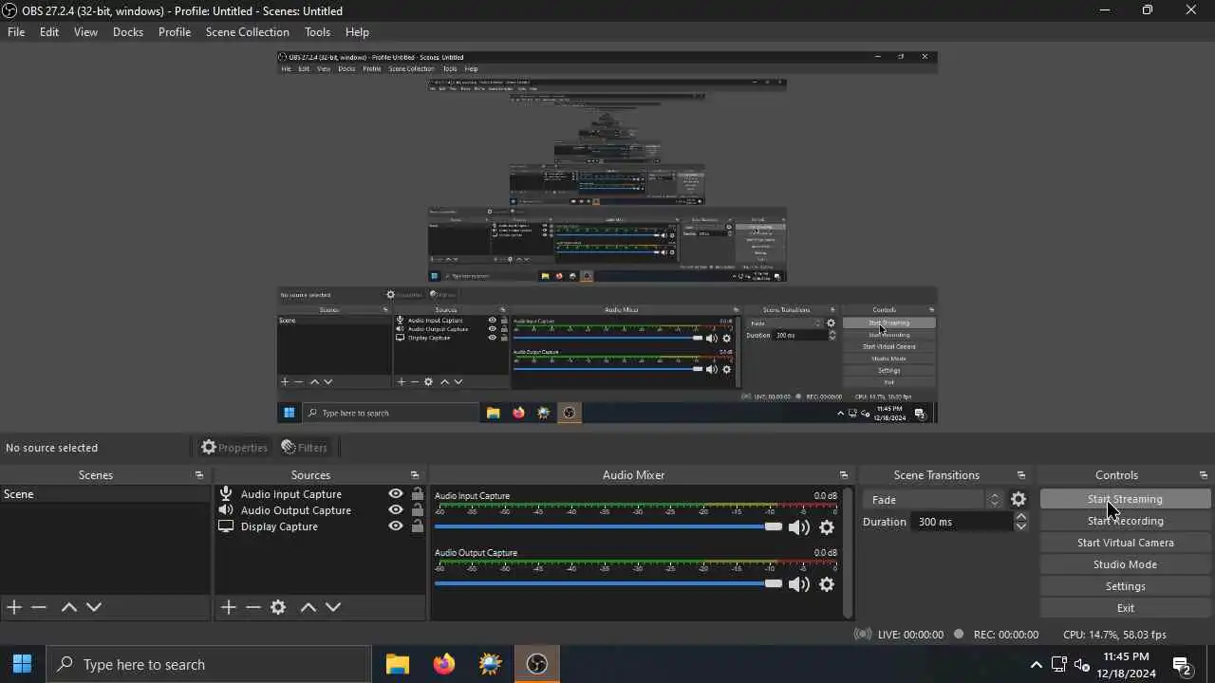
Task: Pop out the Controls dock
Action: [1204, 475]
